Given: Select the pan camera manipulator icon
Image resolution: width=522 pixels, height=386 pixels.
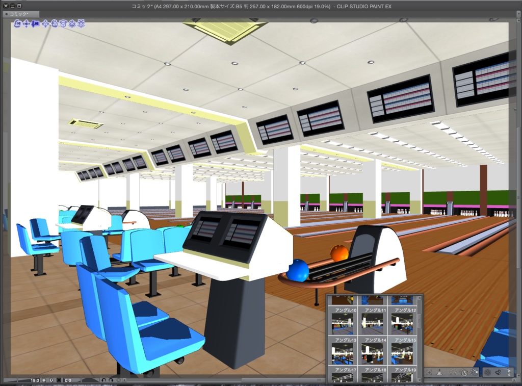Looking at the screenshot, I should point(27,23).
